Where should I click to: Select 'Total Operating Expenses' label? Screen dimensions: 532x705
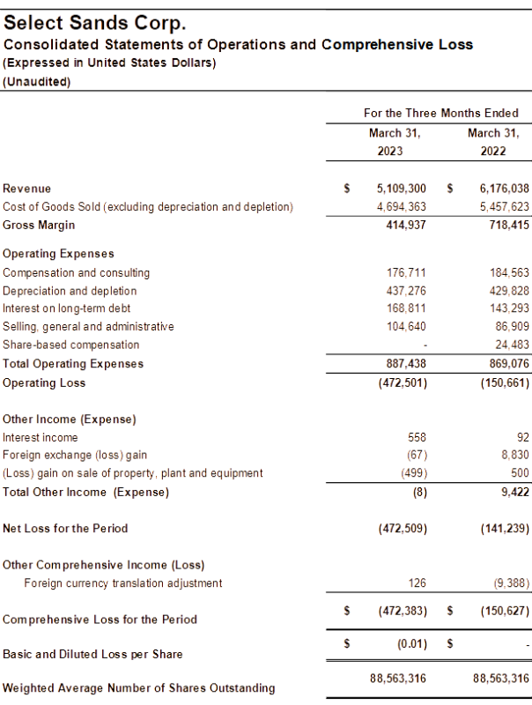pos(73,364)
